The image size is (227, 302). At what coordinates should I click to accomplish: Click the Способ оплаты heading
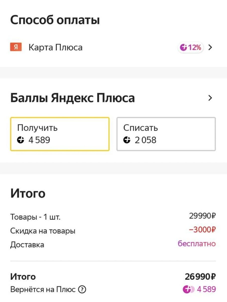(x=55, y=20)
